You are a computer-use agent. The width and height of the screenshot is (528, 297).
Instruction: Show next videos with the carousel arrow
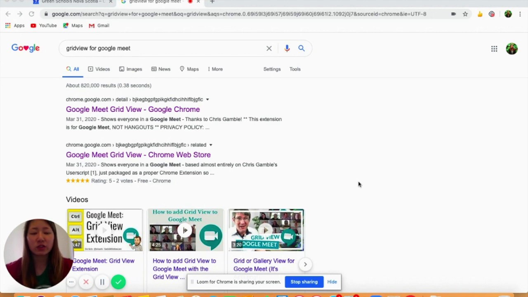(305, 264)
